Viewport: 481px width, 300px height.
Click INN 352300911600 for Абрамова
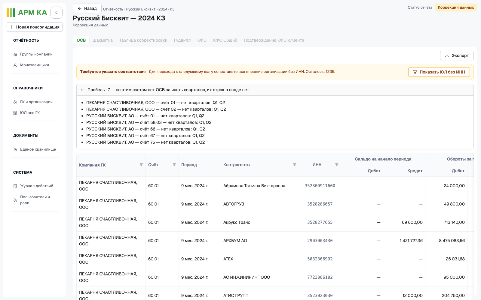click(x=320, y=186)
